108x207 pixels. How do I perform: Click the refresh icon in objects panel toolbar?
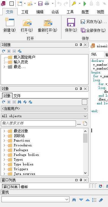4,102
